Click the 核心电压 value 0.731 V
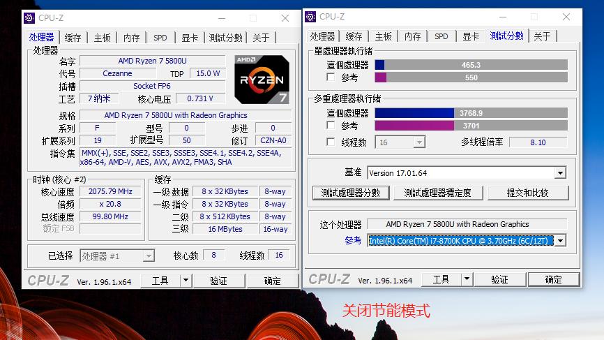 pyautogui.click(x=200, y=98)
